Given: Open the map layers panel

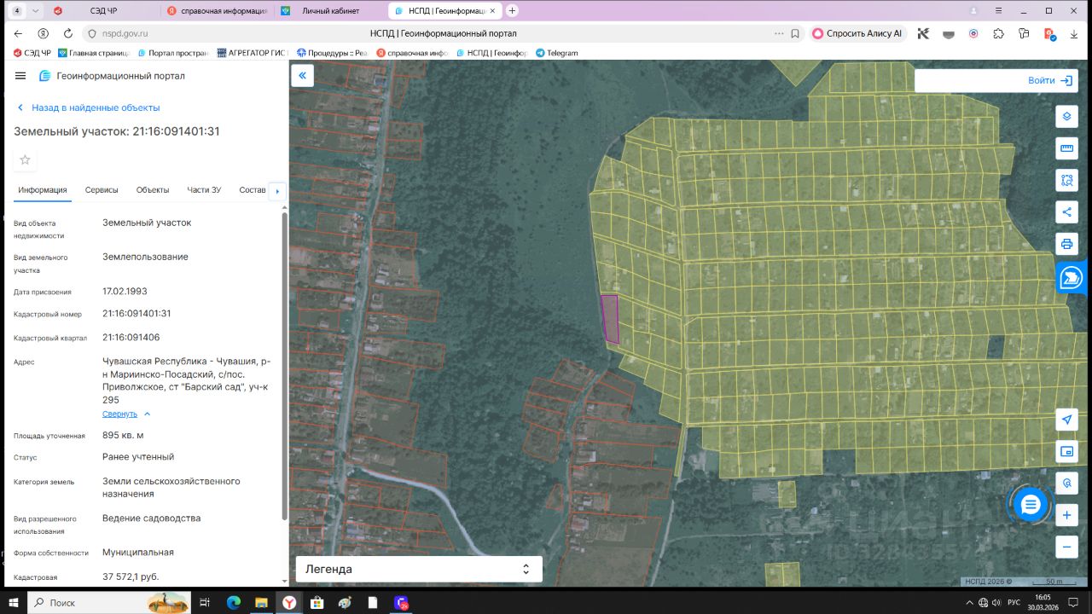Looking at the screenshot, I should (1066, 116).
